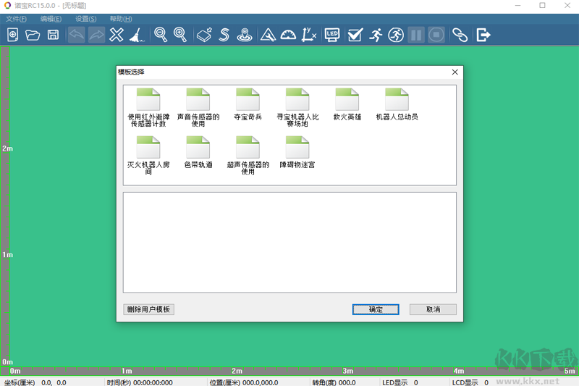Click the 删除用户模板 button
The width and height of the screenshot is (579, 386).
pos(148,309)
